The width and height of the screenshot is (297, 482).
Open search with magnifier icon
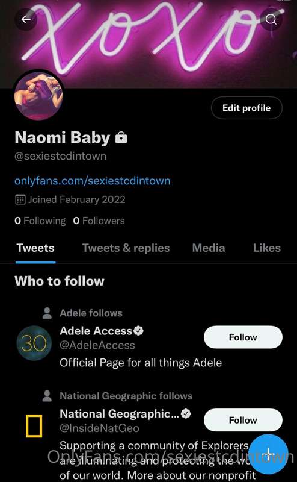271,19
